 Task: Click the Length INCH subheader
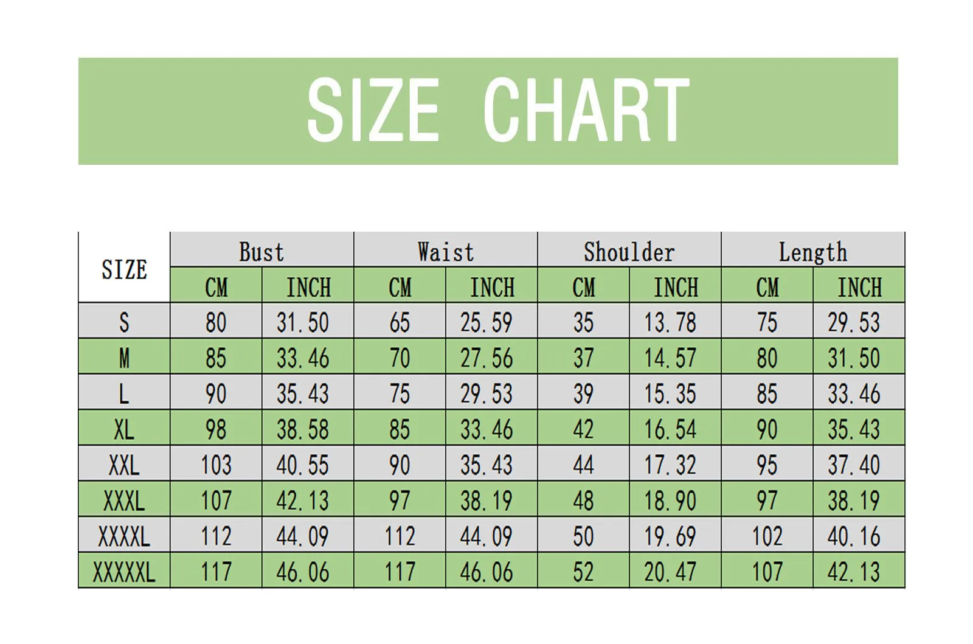859,286
